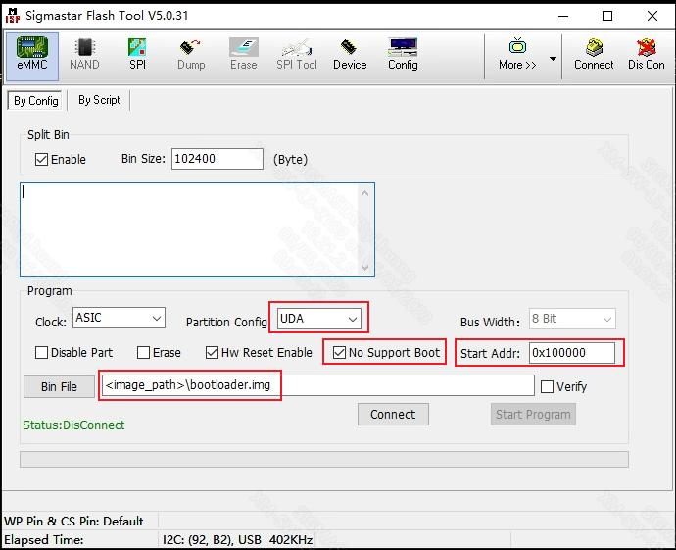The image size is (676, 550).
Task: Switch to the By Script tab
Action: pos(99,100)
